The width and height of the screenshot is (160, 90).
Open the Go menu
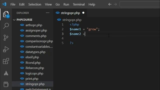[57, 4]
